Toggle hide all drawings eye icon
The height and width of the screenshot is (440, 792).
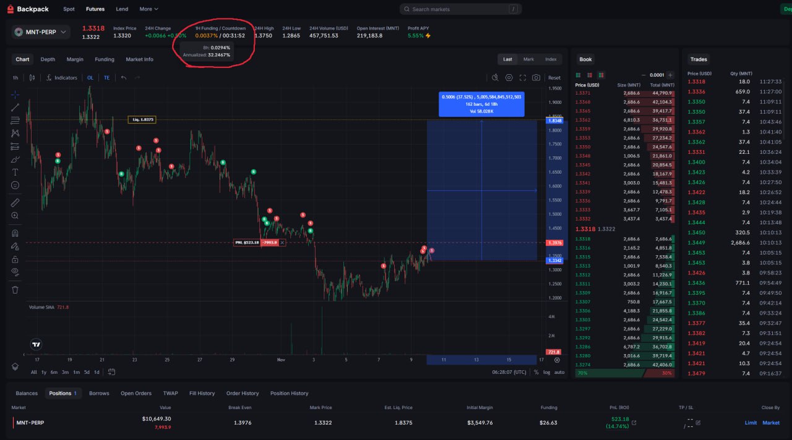(x=15, y=272)
